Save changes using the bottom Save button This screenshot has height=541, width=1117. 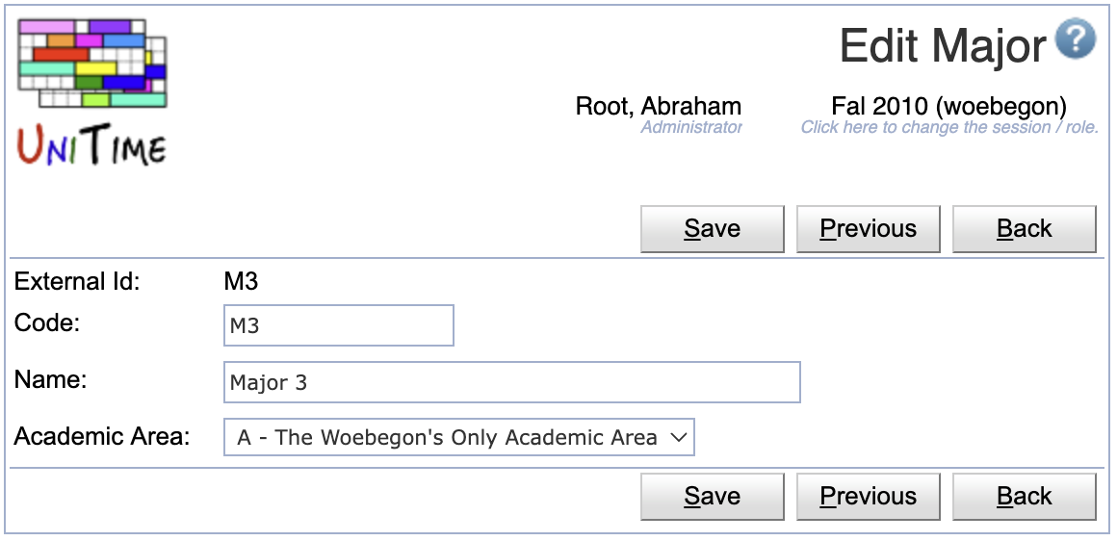point(713,497)
